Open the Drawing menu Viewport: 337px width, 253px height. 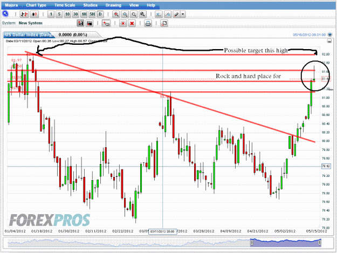113,5
